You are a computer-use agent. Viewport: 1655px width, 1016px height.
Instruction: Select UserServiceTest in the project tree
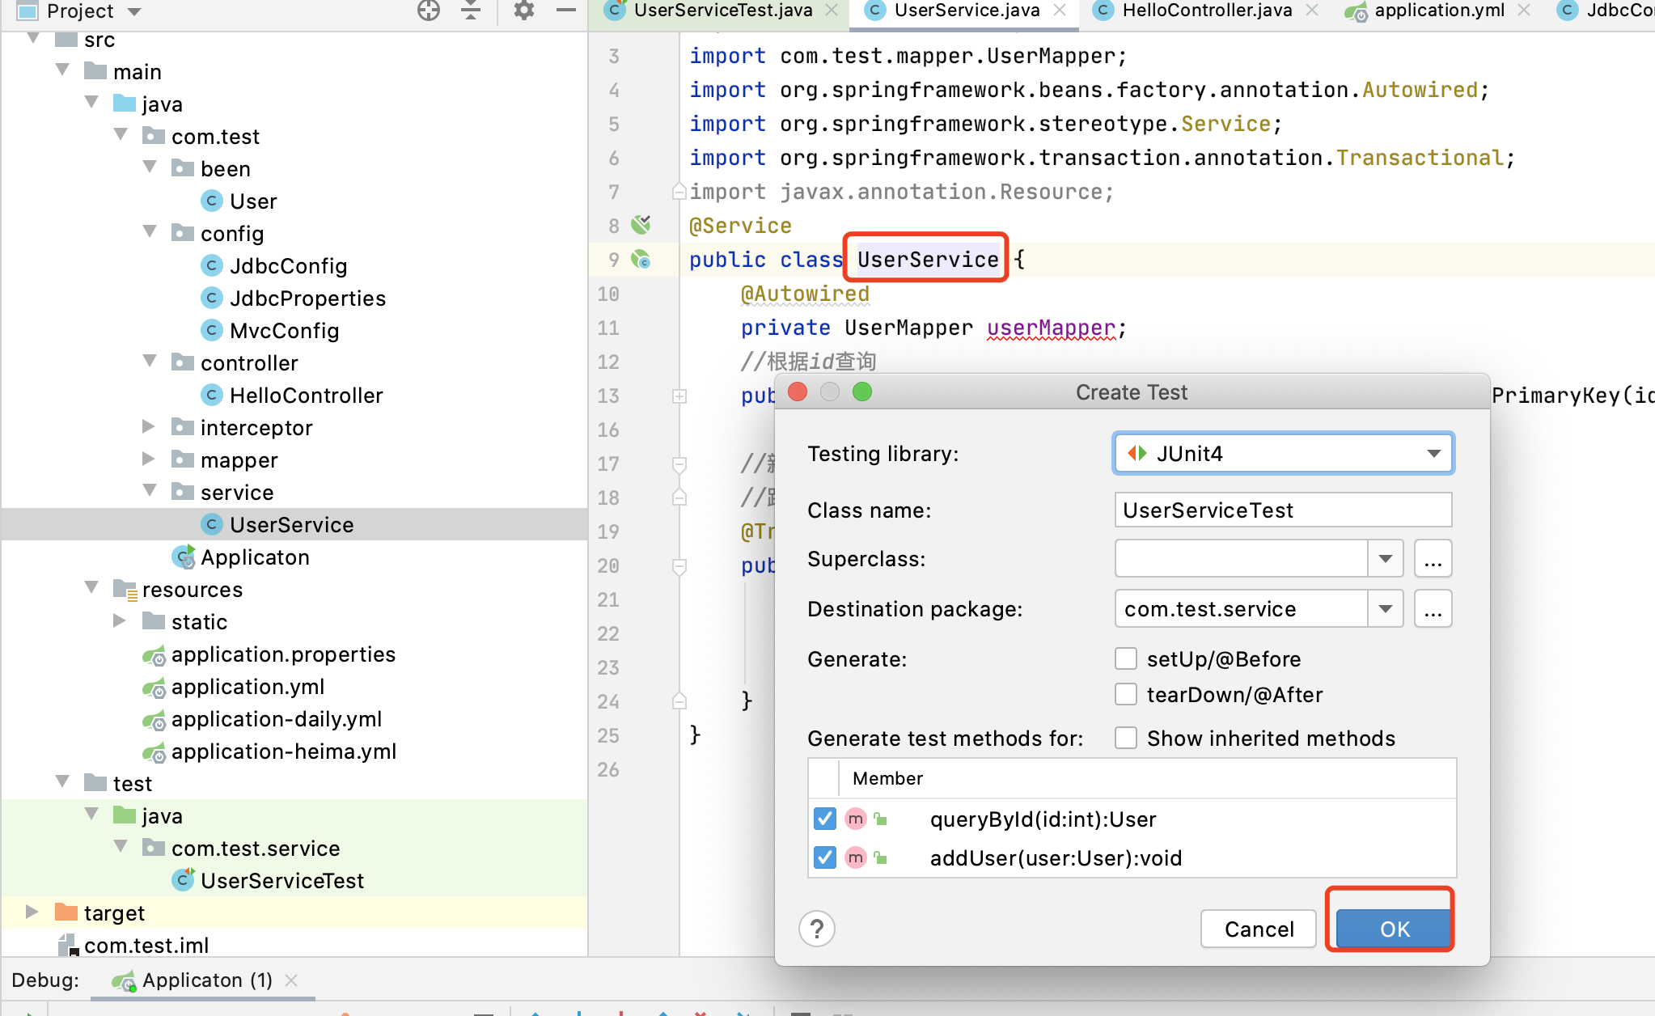coord(281,880)
